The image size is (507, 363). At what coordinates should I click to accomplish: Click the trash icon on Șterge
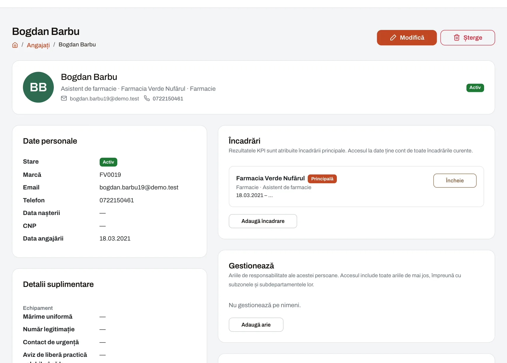click(456, 38)
